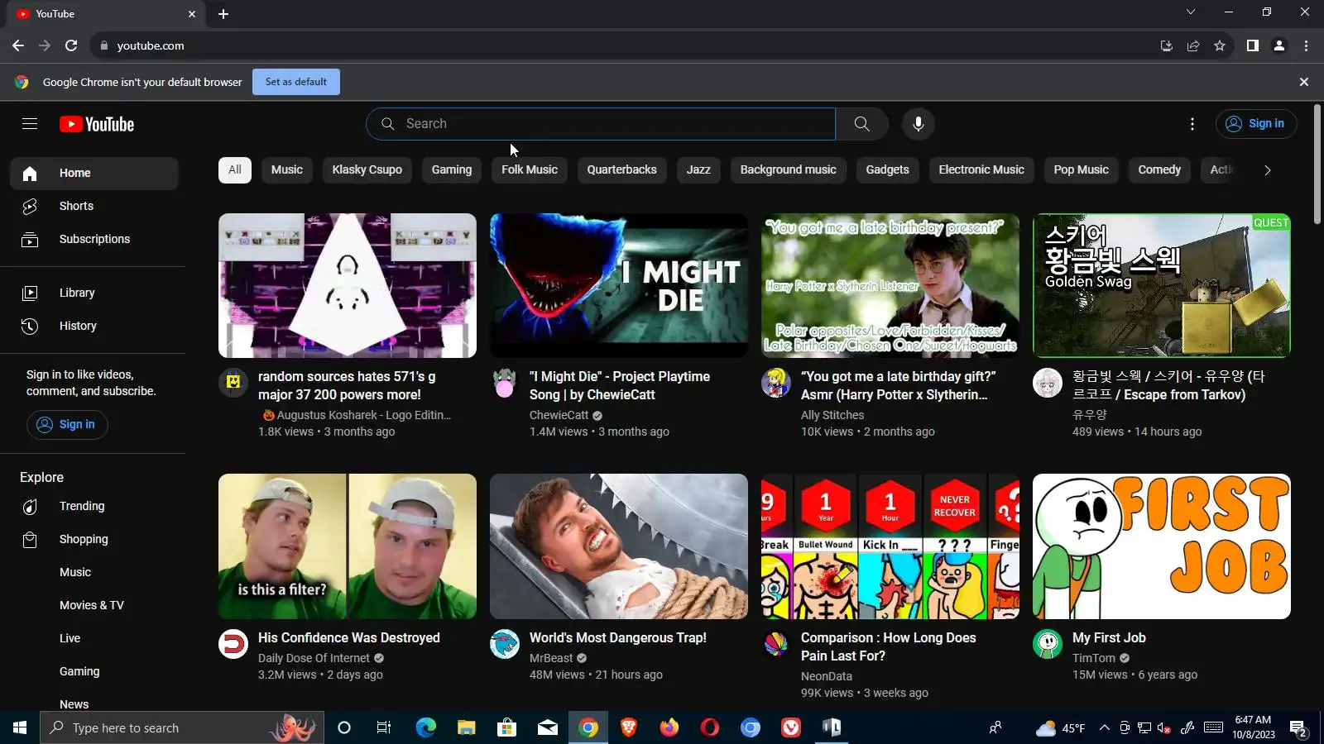
Task: Open Trending in Explore section
Action: [94, 507]
